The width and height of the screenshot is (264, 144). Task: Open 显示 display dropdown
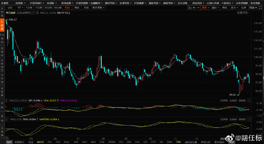[x=235, y=8]
